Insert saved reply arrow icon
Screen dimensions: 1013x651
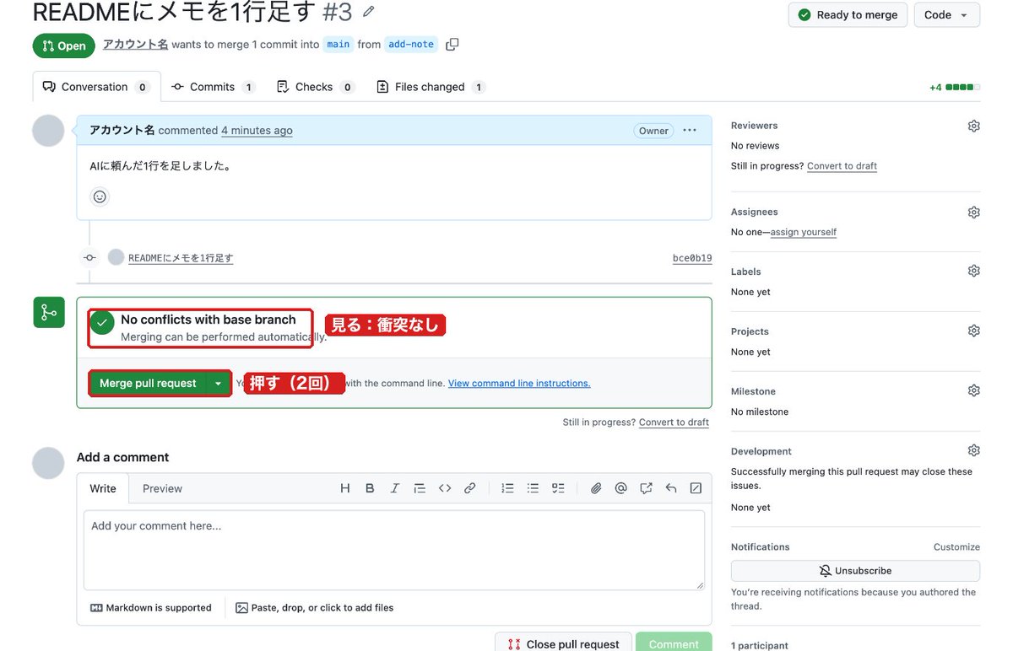(x=671, y=488)
